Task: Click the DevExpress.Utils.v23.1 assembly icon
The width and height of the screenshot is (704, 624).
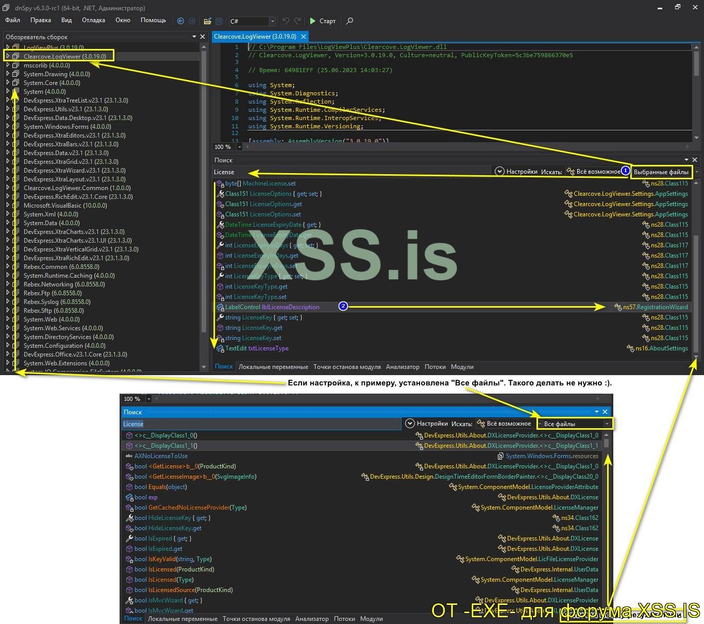Action: coord(16,109)
